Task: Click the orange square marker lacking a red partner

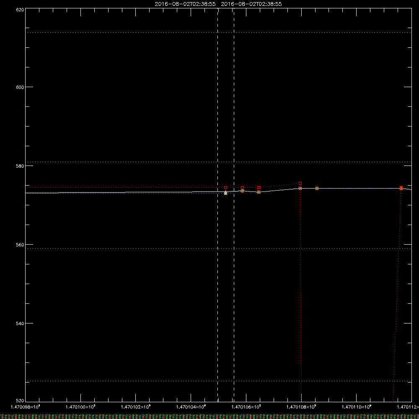Action: pos(317,189)
